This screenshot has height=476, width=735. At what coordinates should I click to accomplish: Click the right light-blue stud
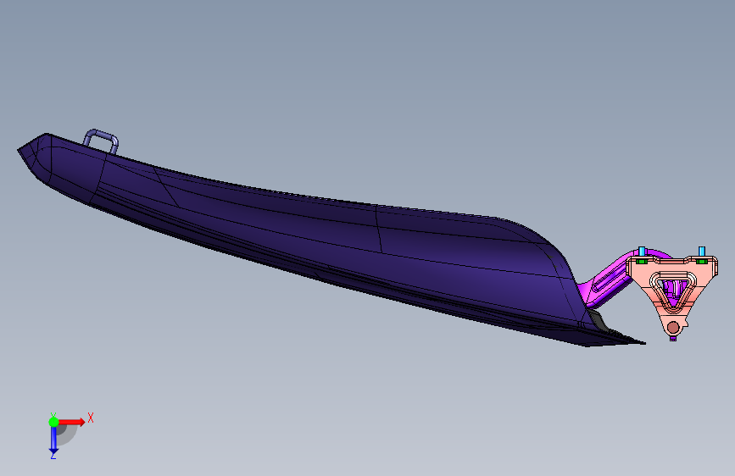tap(702, 252)
